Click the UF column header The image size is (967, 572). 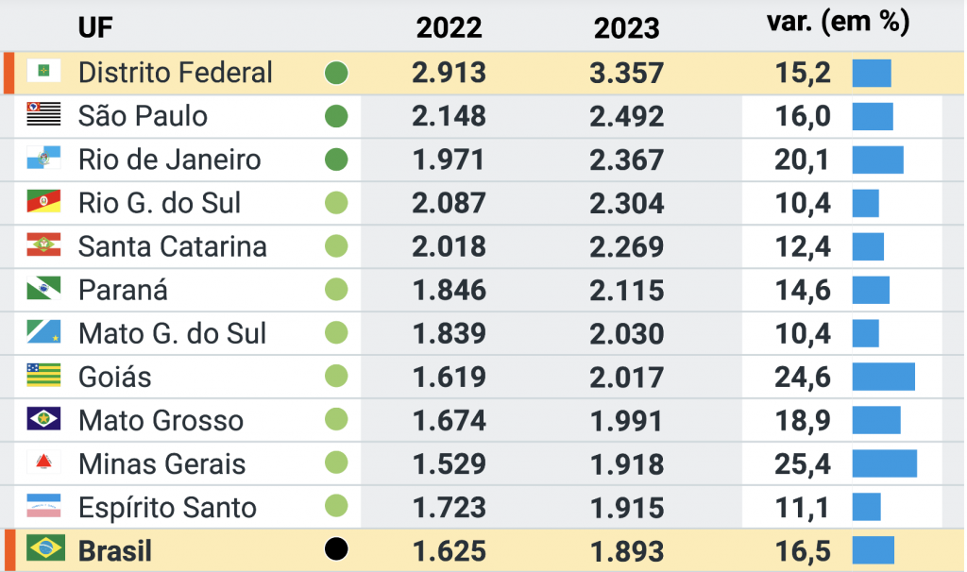95,28
